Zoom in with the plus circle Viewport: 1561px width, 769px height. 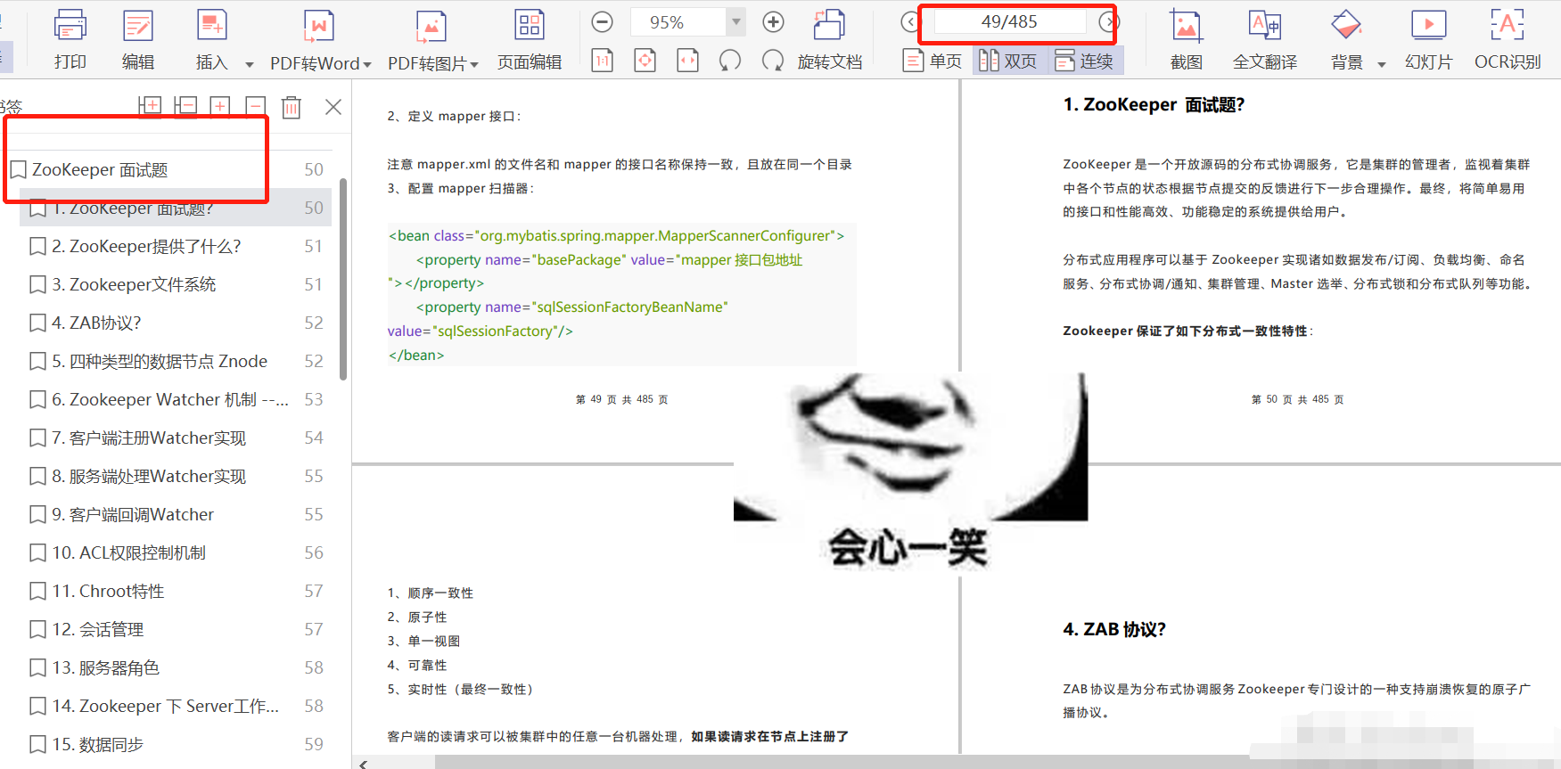[x=774, y=22]
